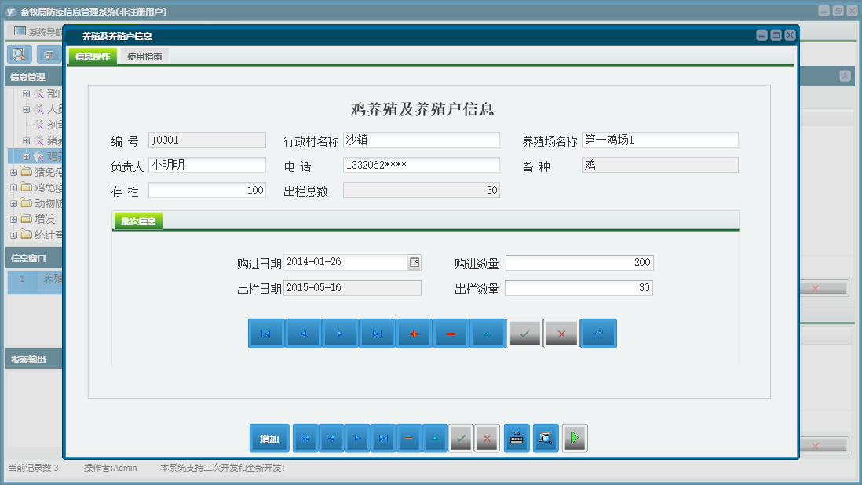Confirm batch edit with green checkmark in 批次信息
Image resolution: width=862 pixels, height=485 pixels.
tap(524, 334)
